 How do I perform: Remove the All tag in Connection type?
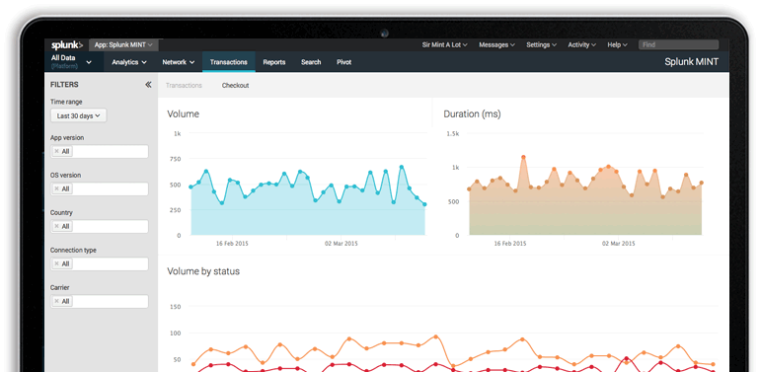tap(56, 263)
